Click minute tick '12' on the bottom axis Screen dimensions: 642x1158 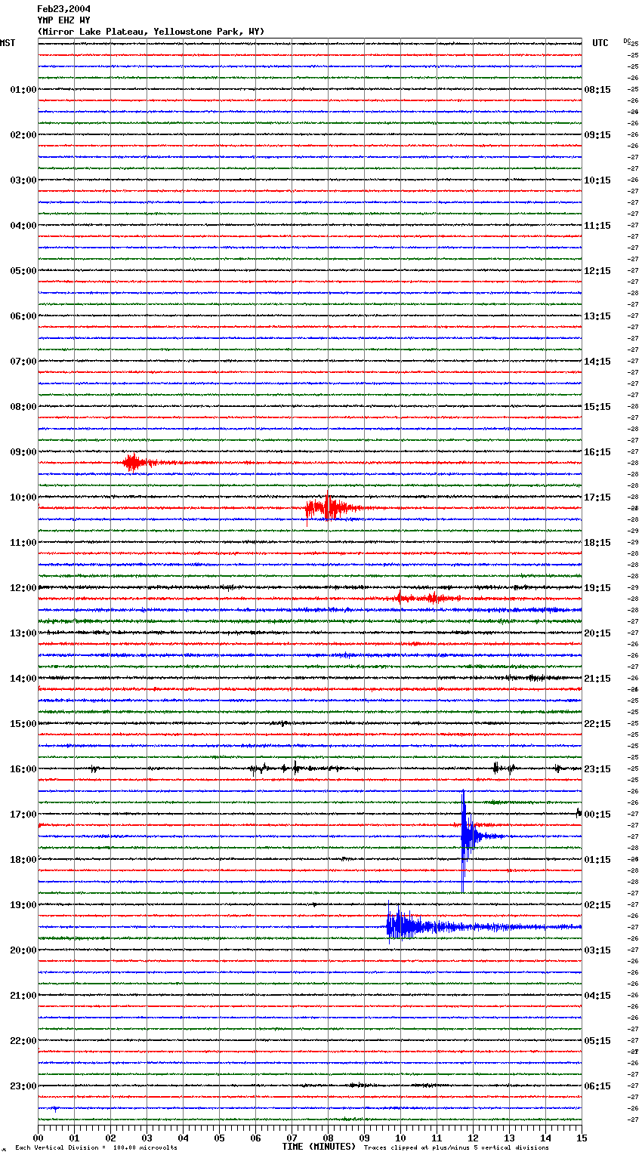473,1138
